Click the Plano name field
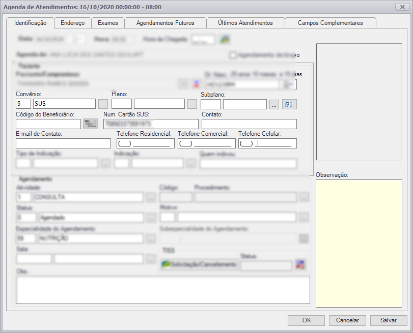The image size is (413, 333). 159,104
